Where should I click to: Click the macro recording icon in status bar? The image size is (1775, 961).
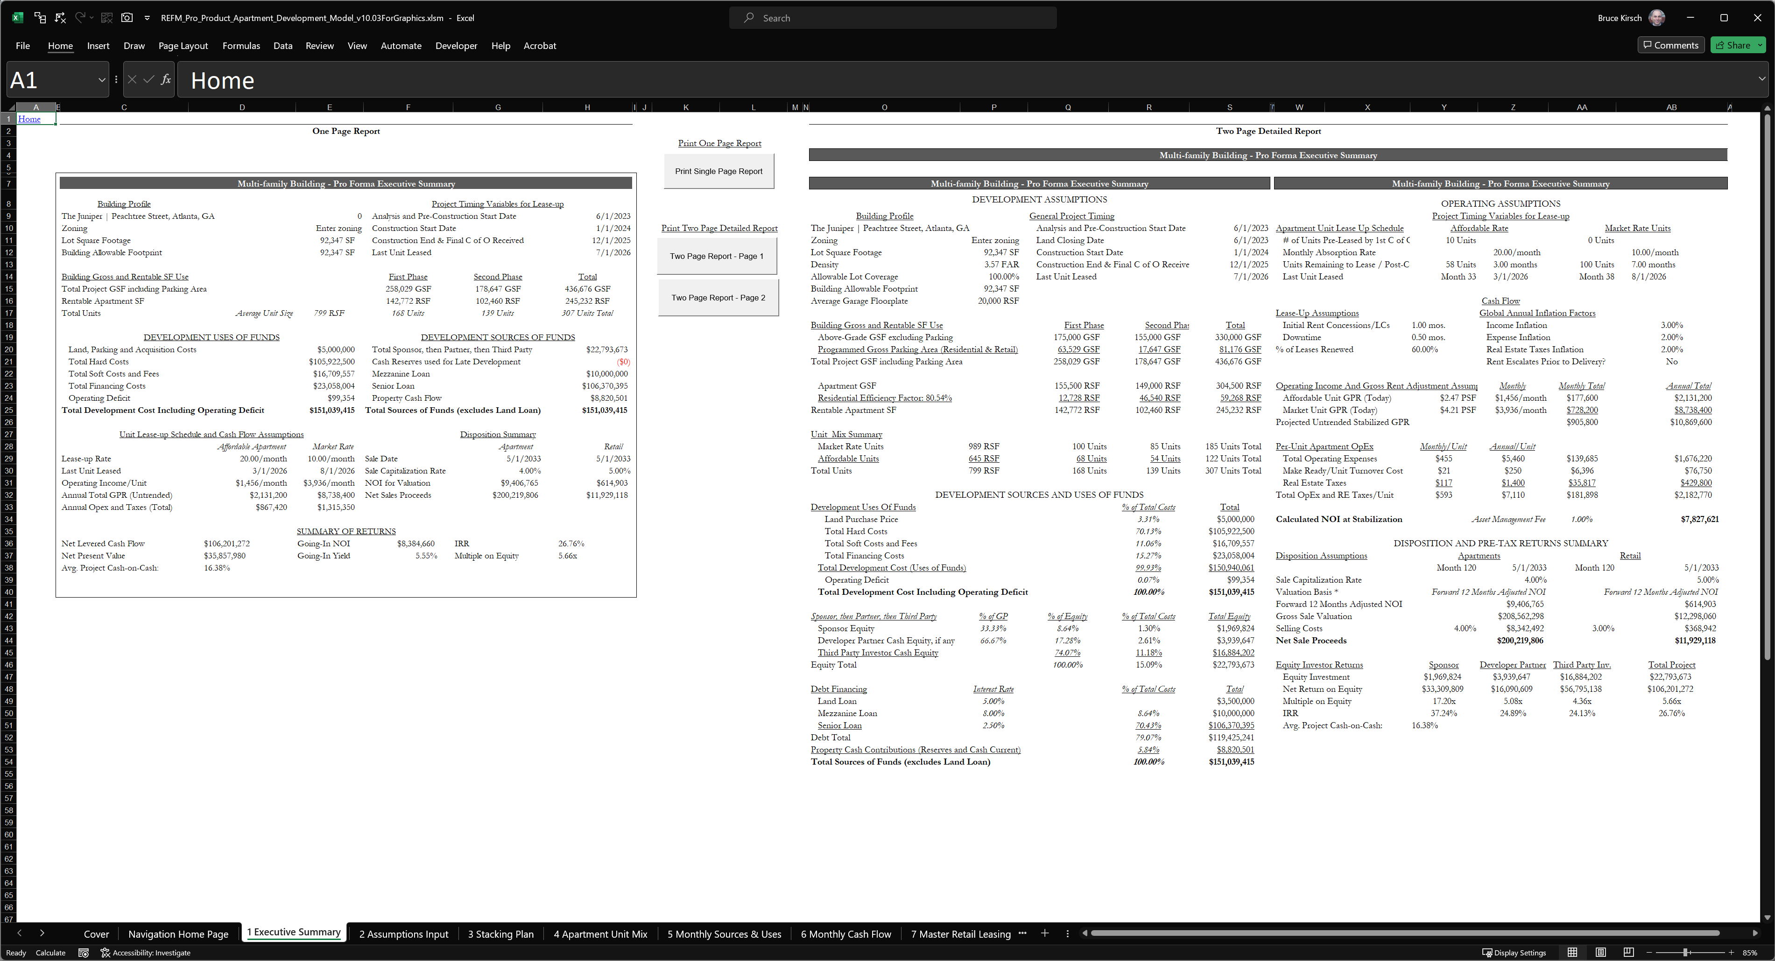pos(84,953)
